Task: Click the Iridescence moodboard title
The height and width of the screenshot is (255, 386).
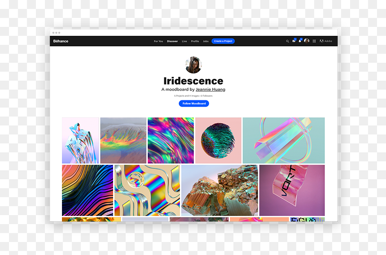Action: pyautogui.click(x=193, y=81)
